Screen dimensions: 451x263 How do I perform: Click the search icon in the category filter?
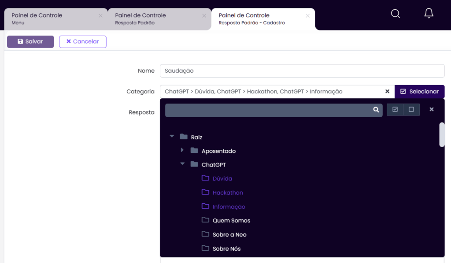(376, 110)
